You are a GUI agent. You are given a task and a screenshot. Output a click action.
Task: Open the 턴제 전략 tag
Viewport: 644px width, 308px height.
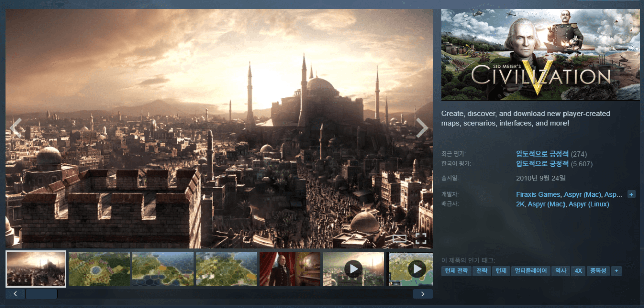pos(456,271)
